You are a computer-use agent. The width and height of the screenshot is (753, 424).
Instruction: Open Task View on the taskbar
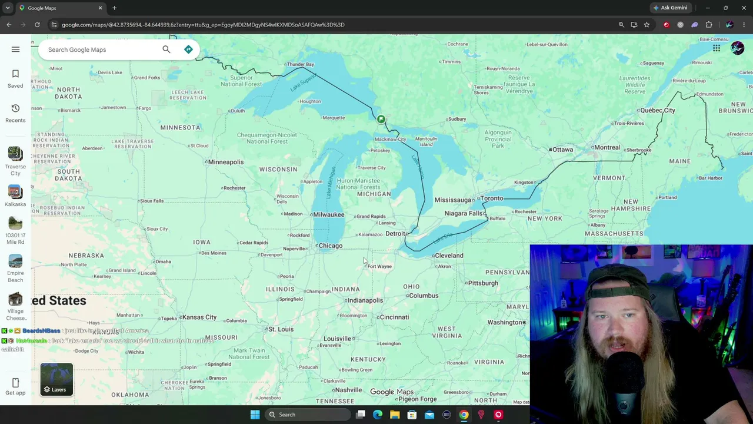[361, 415]
